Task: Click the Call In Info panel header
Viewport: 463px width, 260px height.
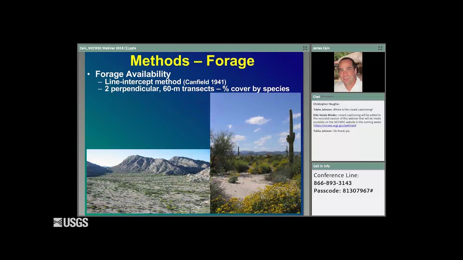Action: (322, 166)
